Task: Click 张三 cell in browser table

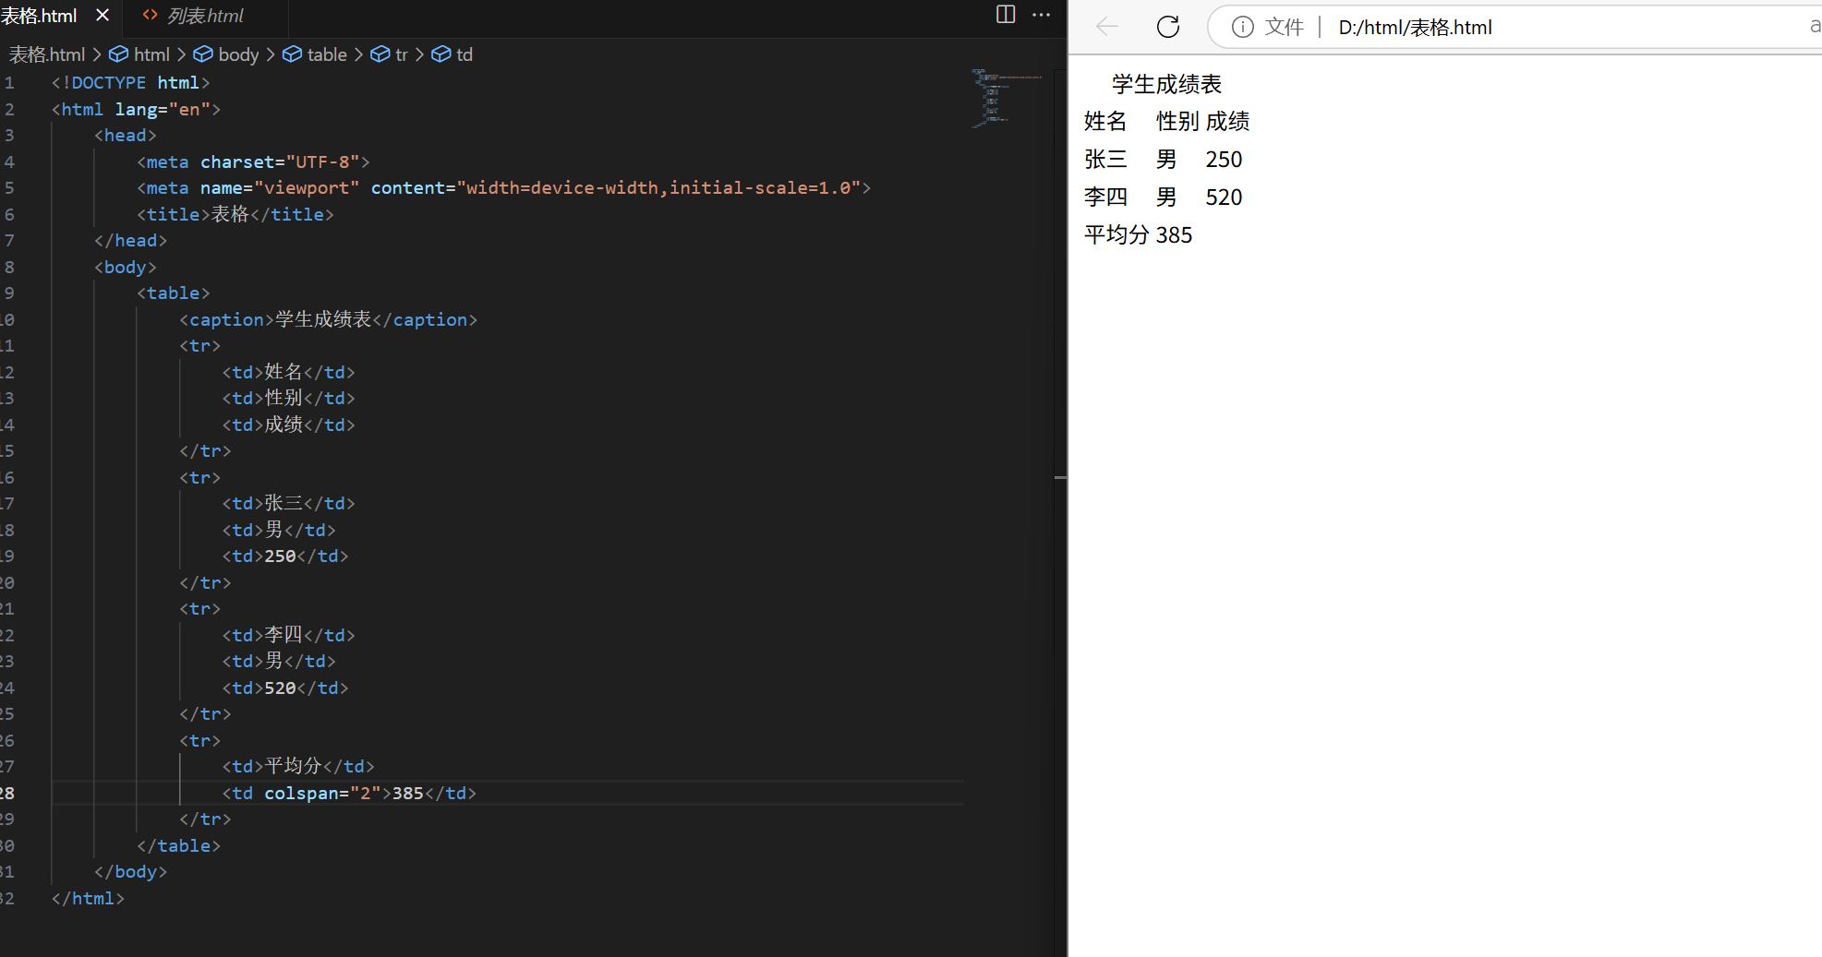Action: (x=1105, y=159)
